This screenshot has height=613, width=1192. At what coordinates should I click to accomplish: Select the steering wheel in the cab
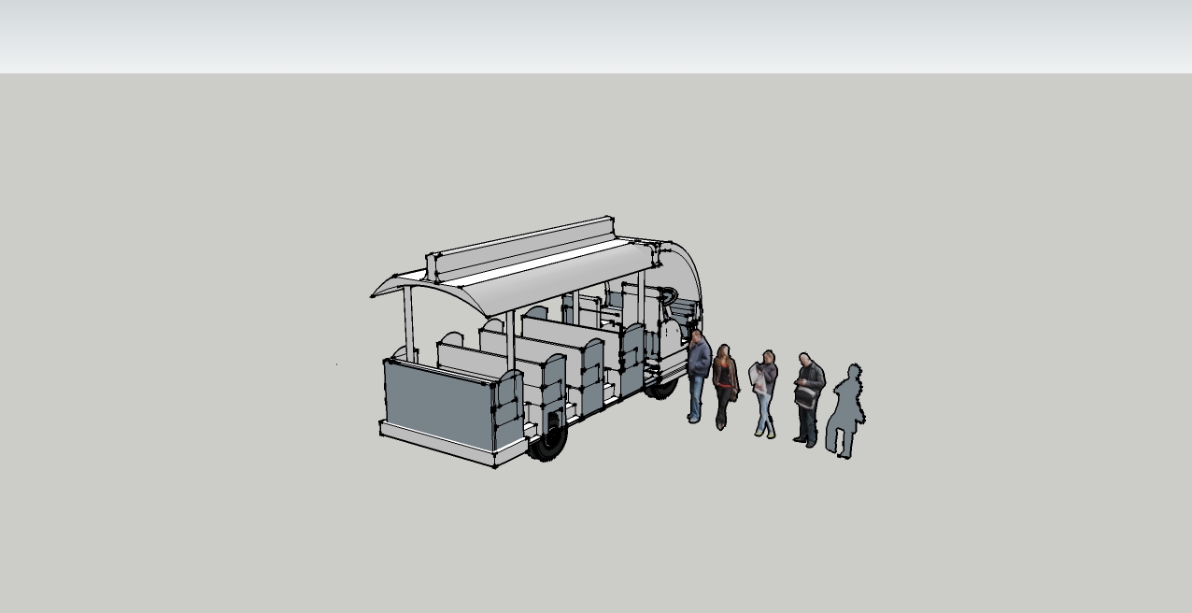669,297
